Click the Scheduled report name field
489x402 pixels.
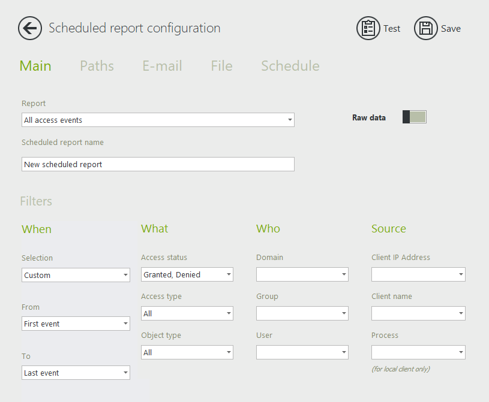click(x=158, y=164)
